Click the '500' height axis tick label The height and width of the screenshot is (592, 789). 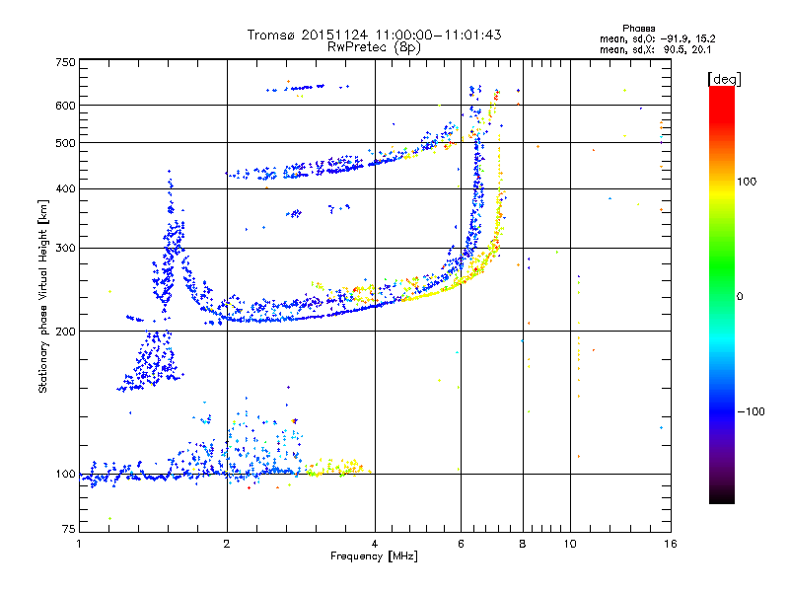[65, 143]
